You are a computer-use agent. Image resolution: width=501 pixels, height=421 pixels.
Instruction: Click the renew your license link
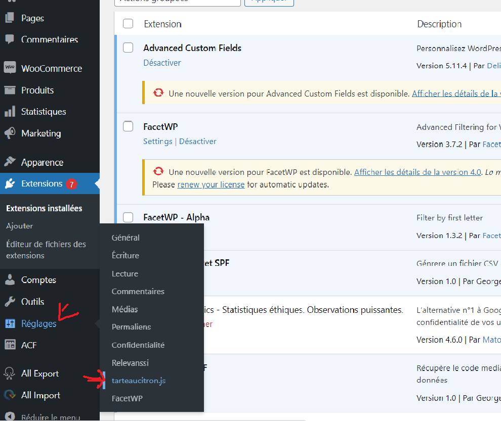tap(211, 184)
